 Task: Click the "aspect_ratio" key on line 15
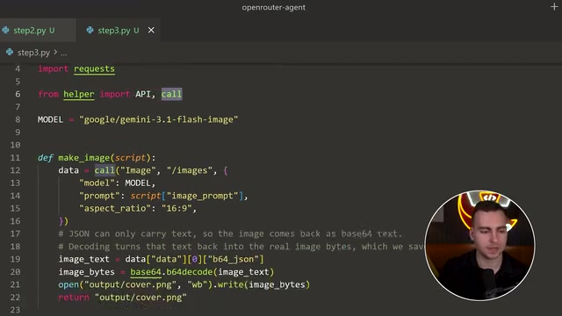coord(117,209)
